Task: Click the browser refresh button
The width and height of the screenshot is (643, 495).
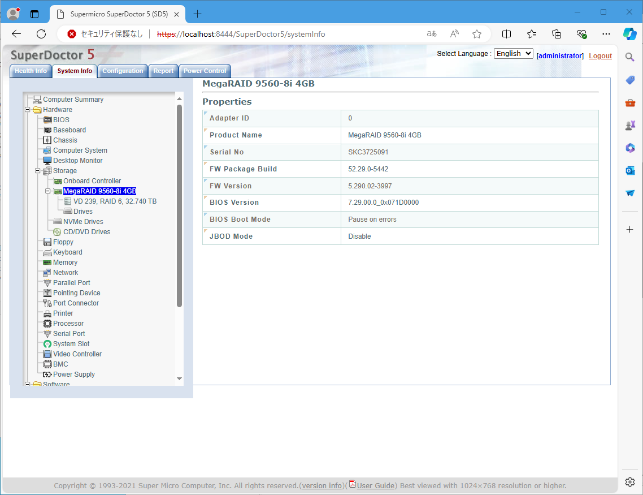Action: point(41,34)
